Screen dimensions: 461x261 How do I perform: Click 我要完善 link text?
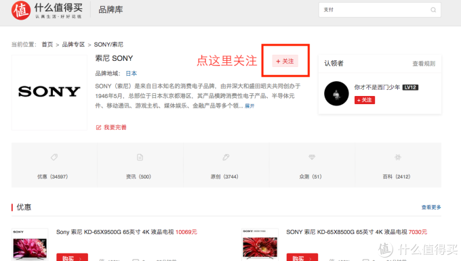pos(115,127)
